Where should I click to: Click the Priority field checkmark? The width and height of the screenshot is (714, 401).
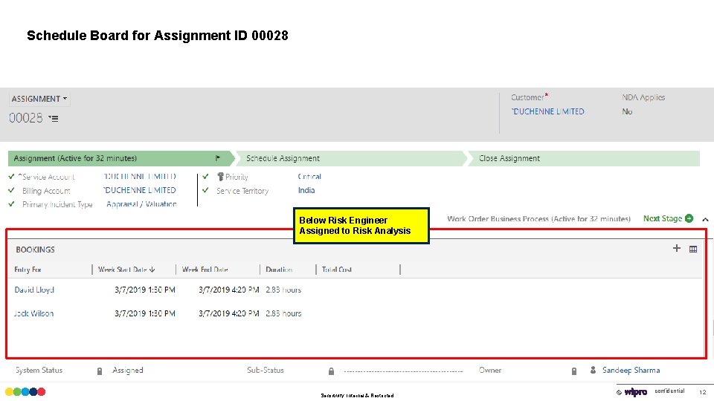point(205,176)
